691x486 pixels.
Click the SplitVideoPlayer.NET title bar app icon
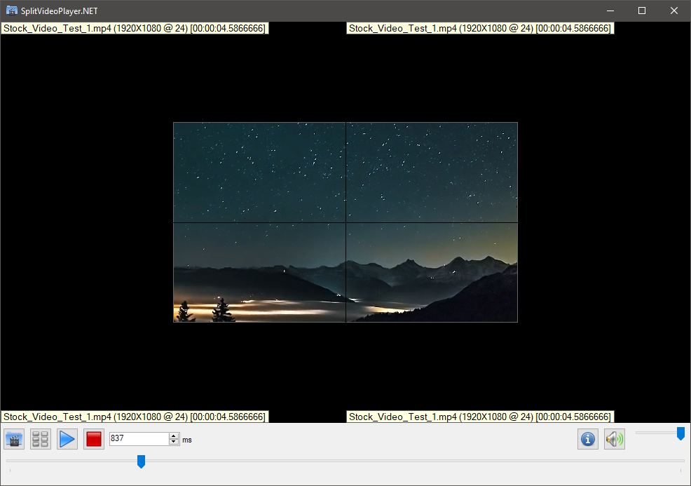tap(11, 11)
